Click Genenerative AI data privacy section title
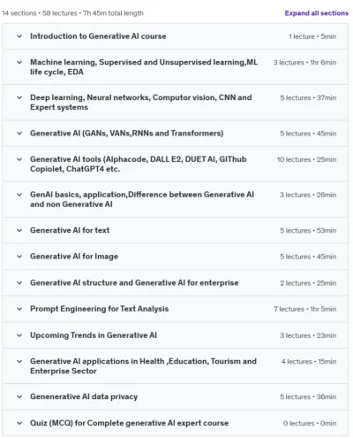The image size is (353, 438). (x=84, y=396)
